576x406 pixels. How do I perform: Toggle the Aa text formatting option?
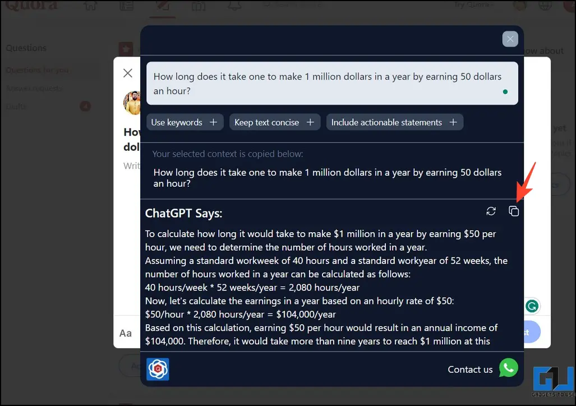[x=126, y=333]
